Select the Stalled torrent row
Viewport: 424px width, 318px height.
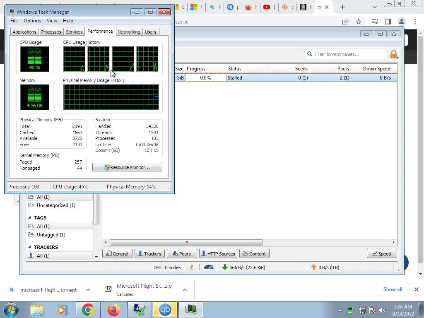[x=286, y=77]
